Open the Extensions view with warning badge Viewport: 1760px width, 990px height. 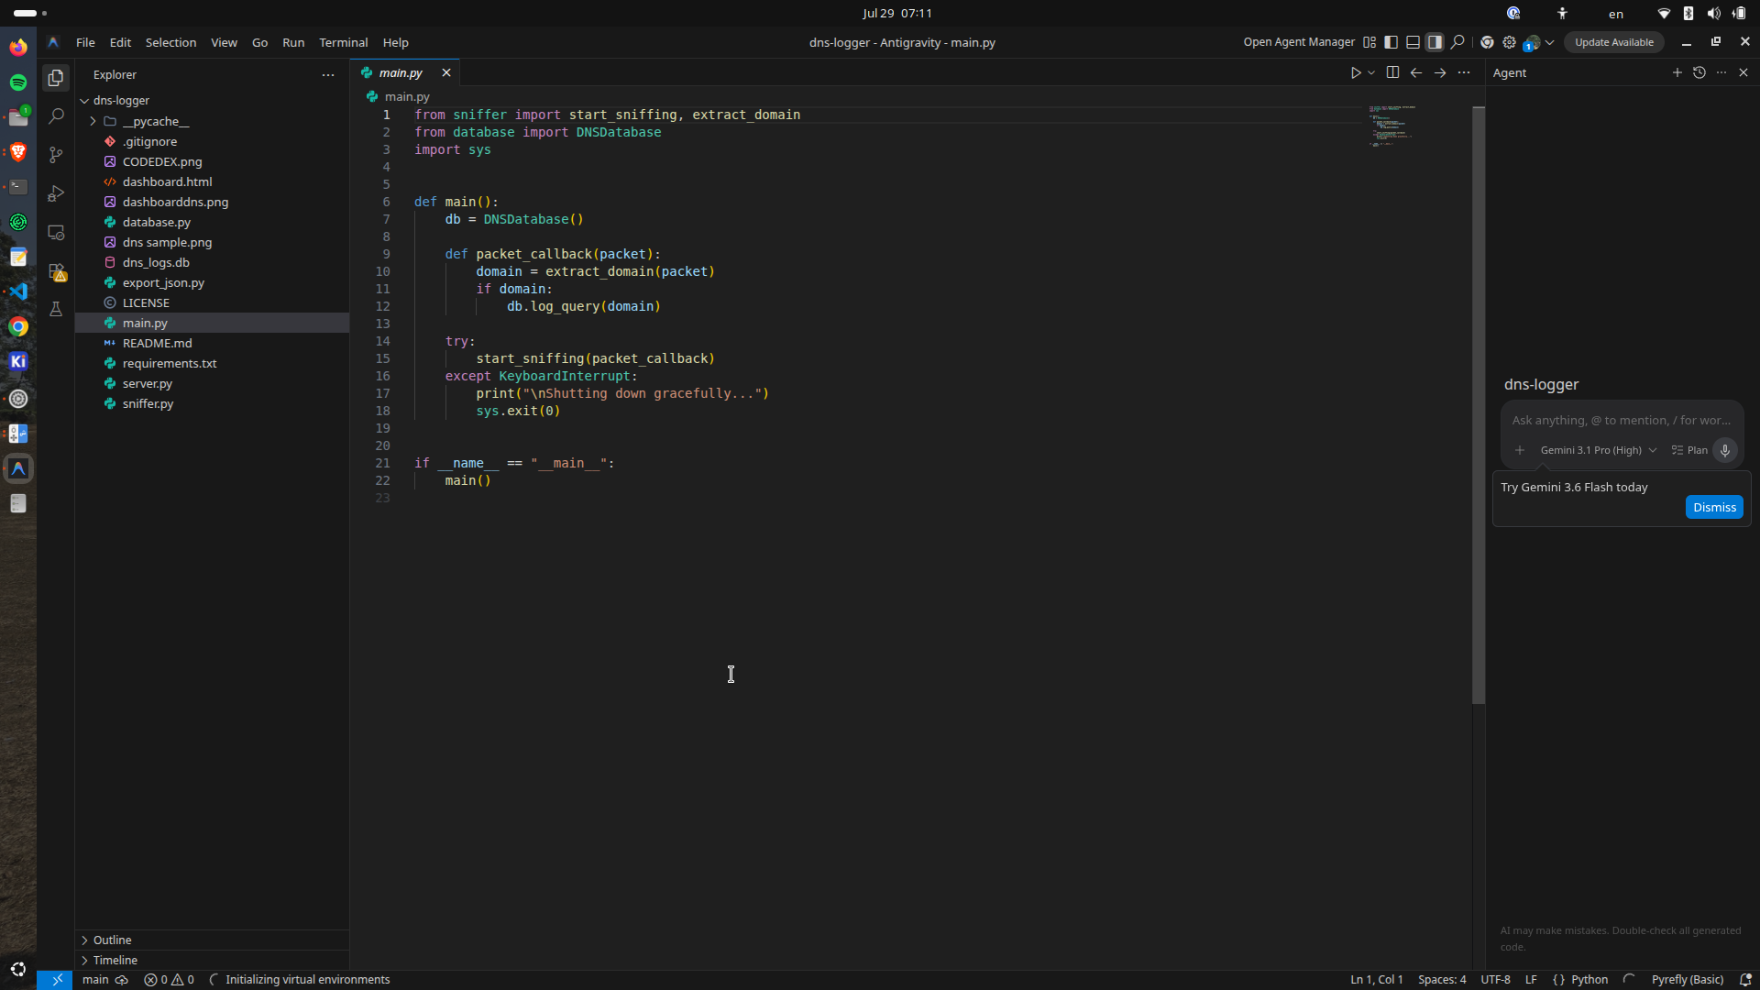(56, 271)
